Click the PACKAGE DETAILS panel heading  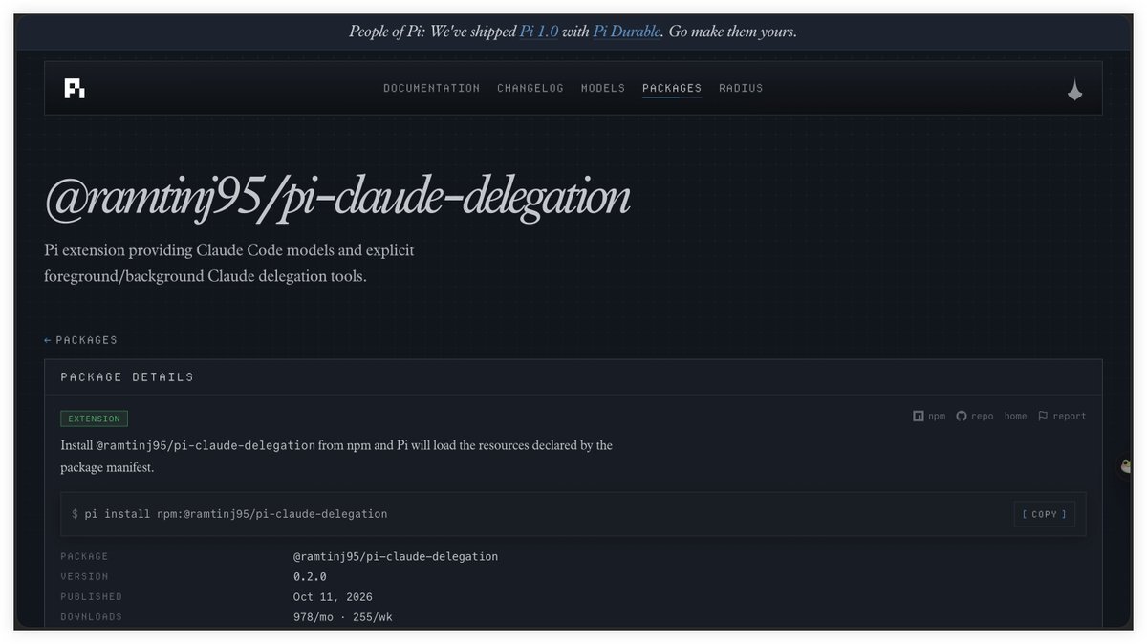tap(127, 377)
